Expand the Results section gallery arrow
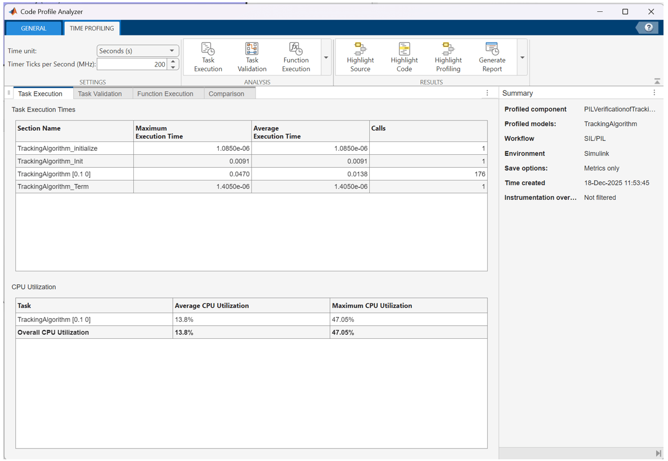668x461 pixels. pos(522,57)
